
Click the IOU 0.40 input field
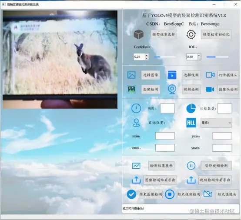(x=192, y=57)
